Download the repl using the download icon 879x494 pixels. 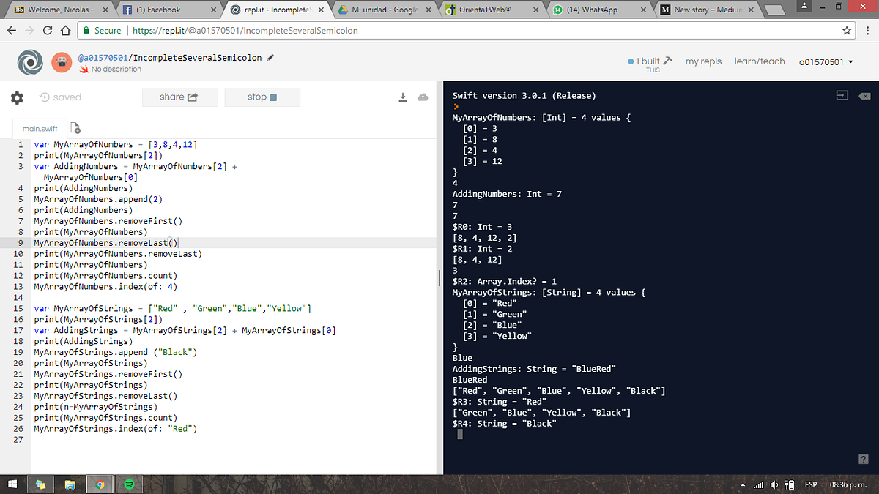[402, 97]
